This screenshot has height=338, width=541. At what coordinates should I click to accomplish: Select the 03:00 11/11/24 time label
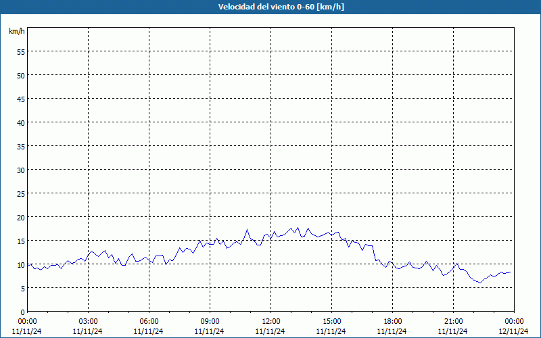(x=88, y=327)
